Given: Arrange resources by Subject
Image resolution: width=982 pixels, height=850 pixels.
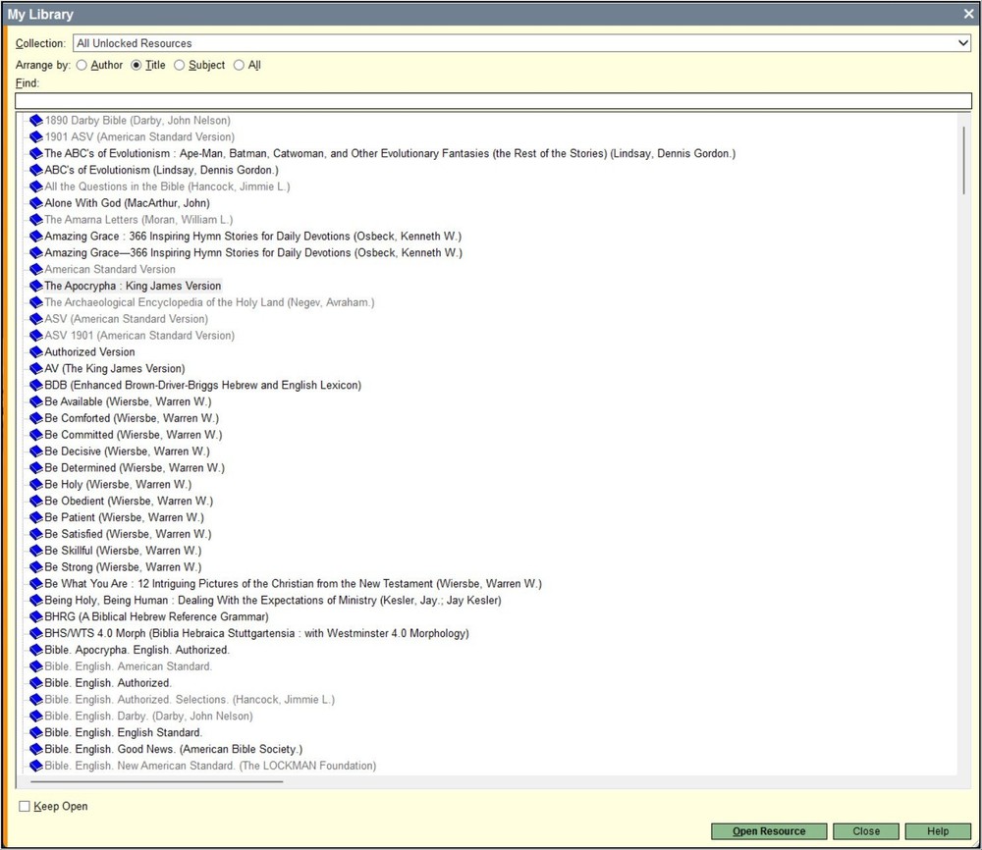Looking at the screenshot, I should pyautogui.click(x=179, y=65).
